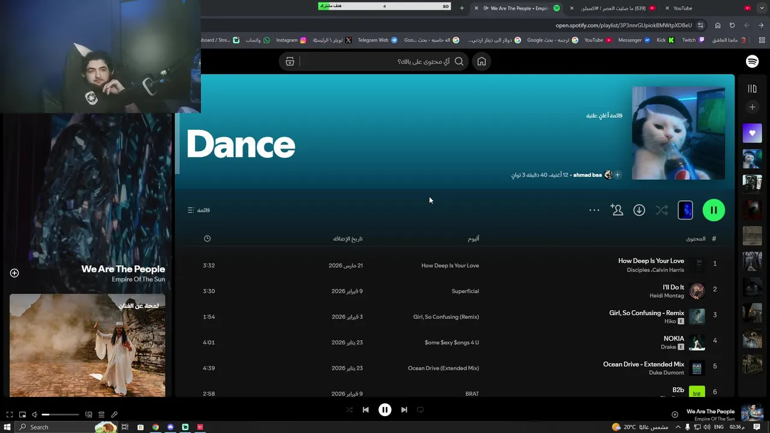Select Ocean Drive - Extended Mix track
The height and width of the screenshot is (433, 770).
[644, 364]
